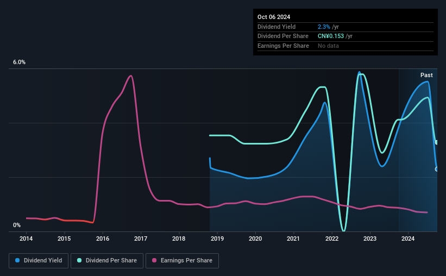This screenshot has width=446, height=276.
Task: Click the pink Earnings Per Share legend dot
Action: pos(154,260)
